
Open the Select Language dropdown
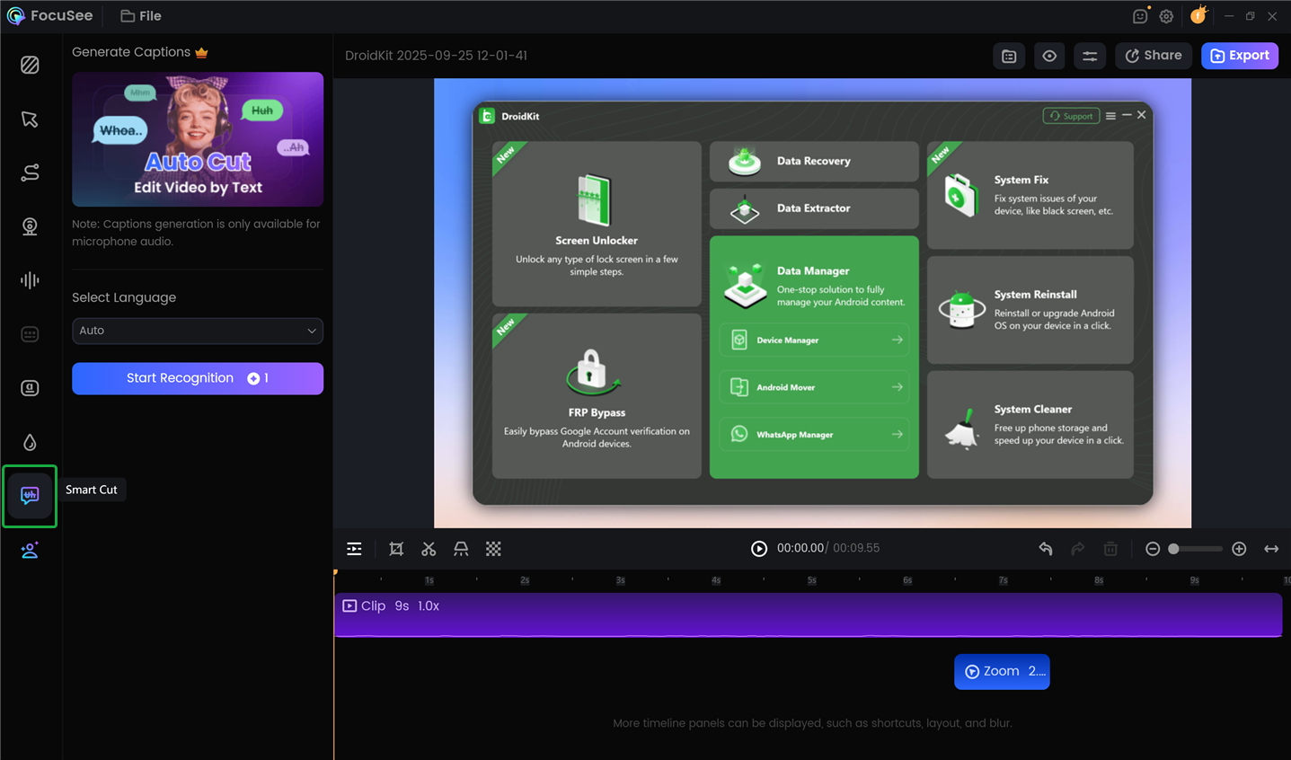point(198,331)
